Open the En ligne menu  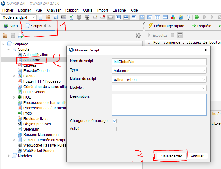pos(119,10)
